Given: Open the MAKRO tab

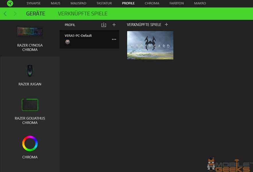Looking at the screenshot, I should tap(200, 3).
